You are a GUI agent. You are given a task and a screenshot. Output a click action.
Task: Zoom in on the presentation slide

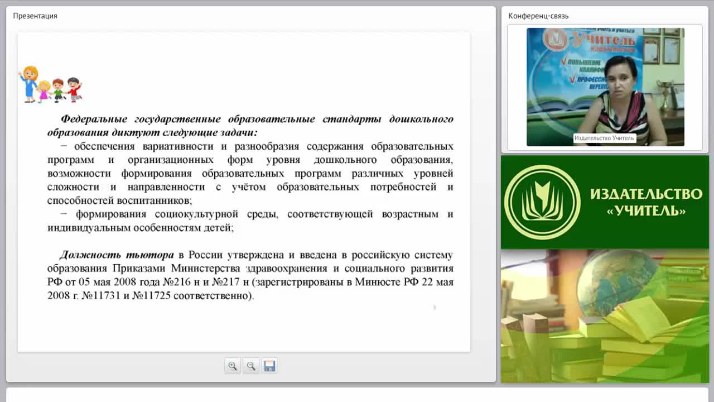click(x=233, y=366)
